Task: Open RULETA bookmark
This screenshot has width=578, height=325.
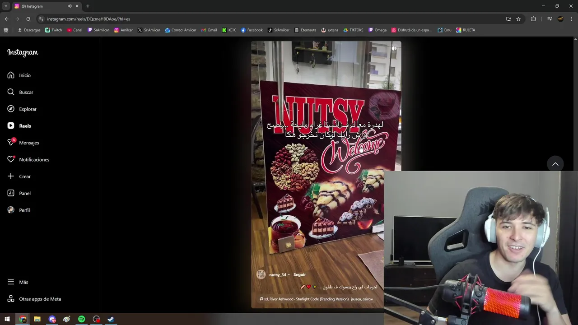Action: tap(466, 30)
